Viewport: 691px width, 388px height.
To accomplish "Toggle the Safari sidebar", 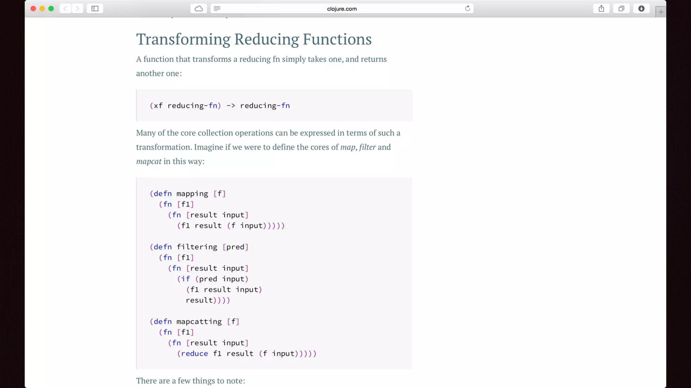I will 95,9.
